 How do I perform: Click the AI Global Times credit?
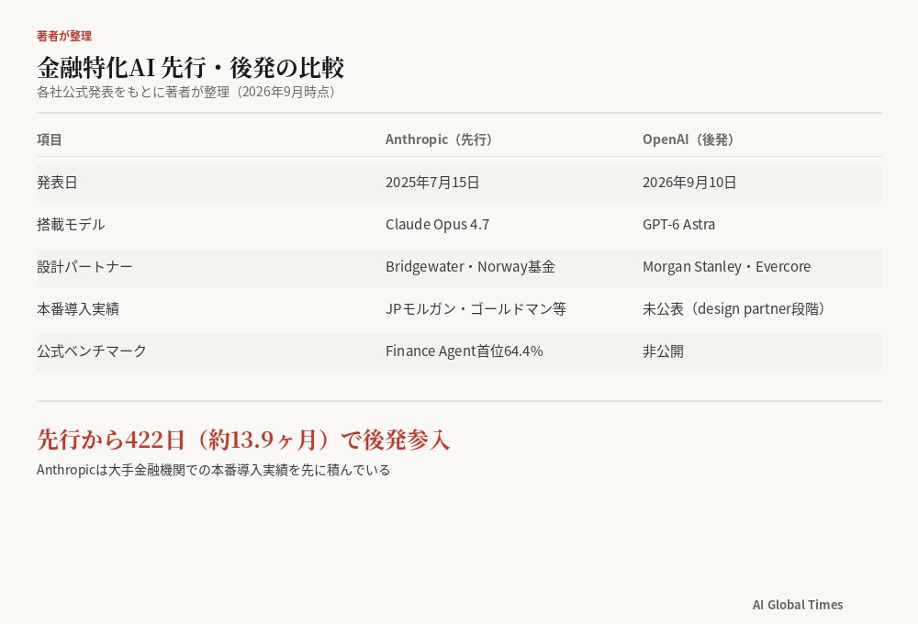798,605
